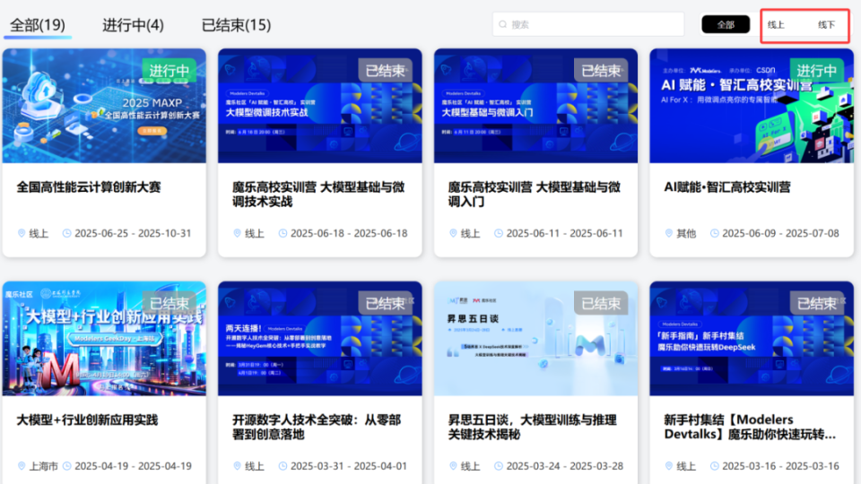
Task: Click location pin icon next to 上海市
Action: 22,466
